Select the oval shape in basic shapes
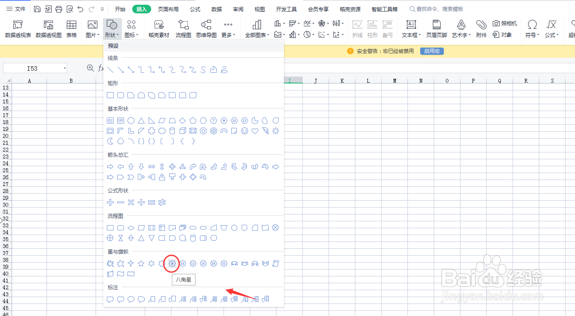The width and height of the screenshot is (575, 316). pos(131,121)
